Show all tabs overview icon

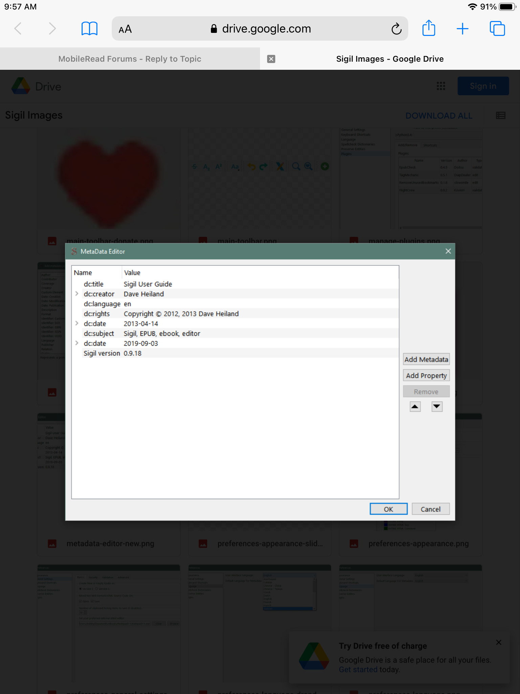[497, 28]
